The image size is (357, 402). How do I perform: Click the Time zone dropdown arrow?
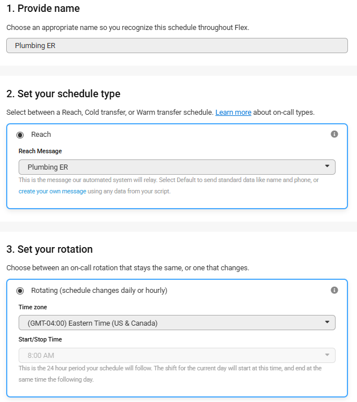(327, 322)
